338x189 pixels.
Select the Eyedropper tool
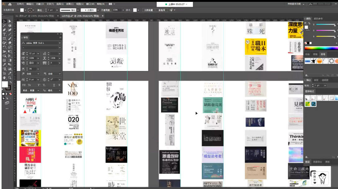pos(4,64)
